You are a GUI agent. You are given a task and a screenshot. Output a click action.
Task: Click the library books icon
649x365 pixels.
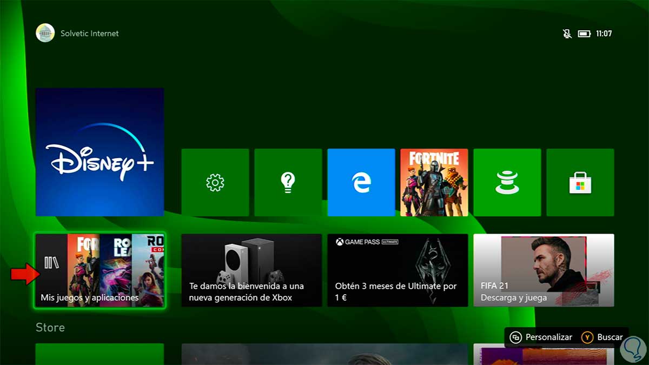click(51, 263)
